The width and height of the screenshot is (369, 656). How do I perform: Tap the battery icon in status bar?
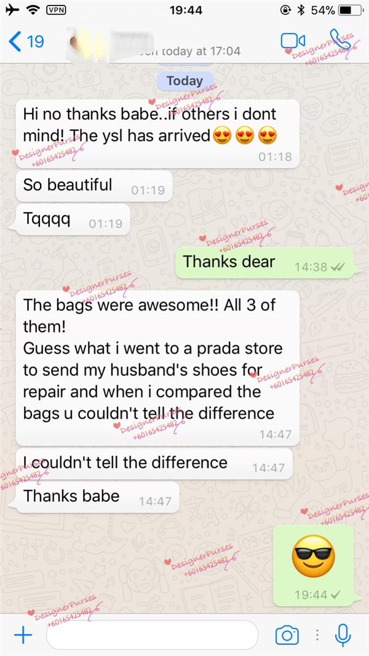(351, 10)
